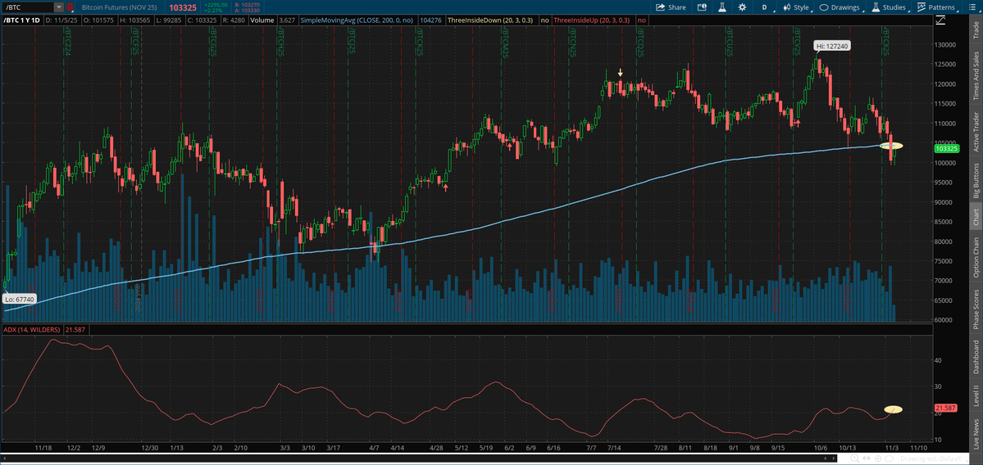
Task: Open the Option Chain side tab
Action: 976,257
